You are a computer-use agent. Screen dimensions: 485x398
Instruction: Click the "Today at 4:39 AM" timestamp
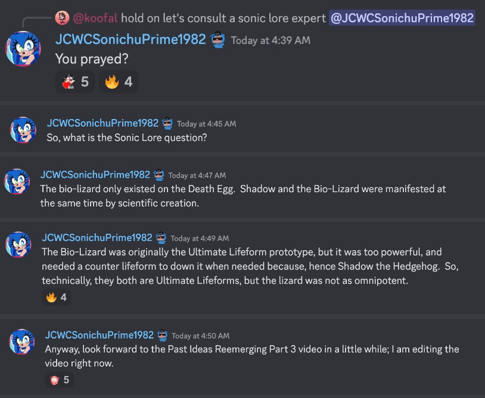(271, 40)
